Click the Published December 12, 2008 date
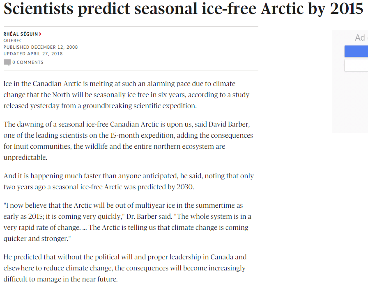The image size is (368, 286). click(41, 47)
